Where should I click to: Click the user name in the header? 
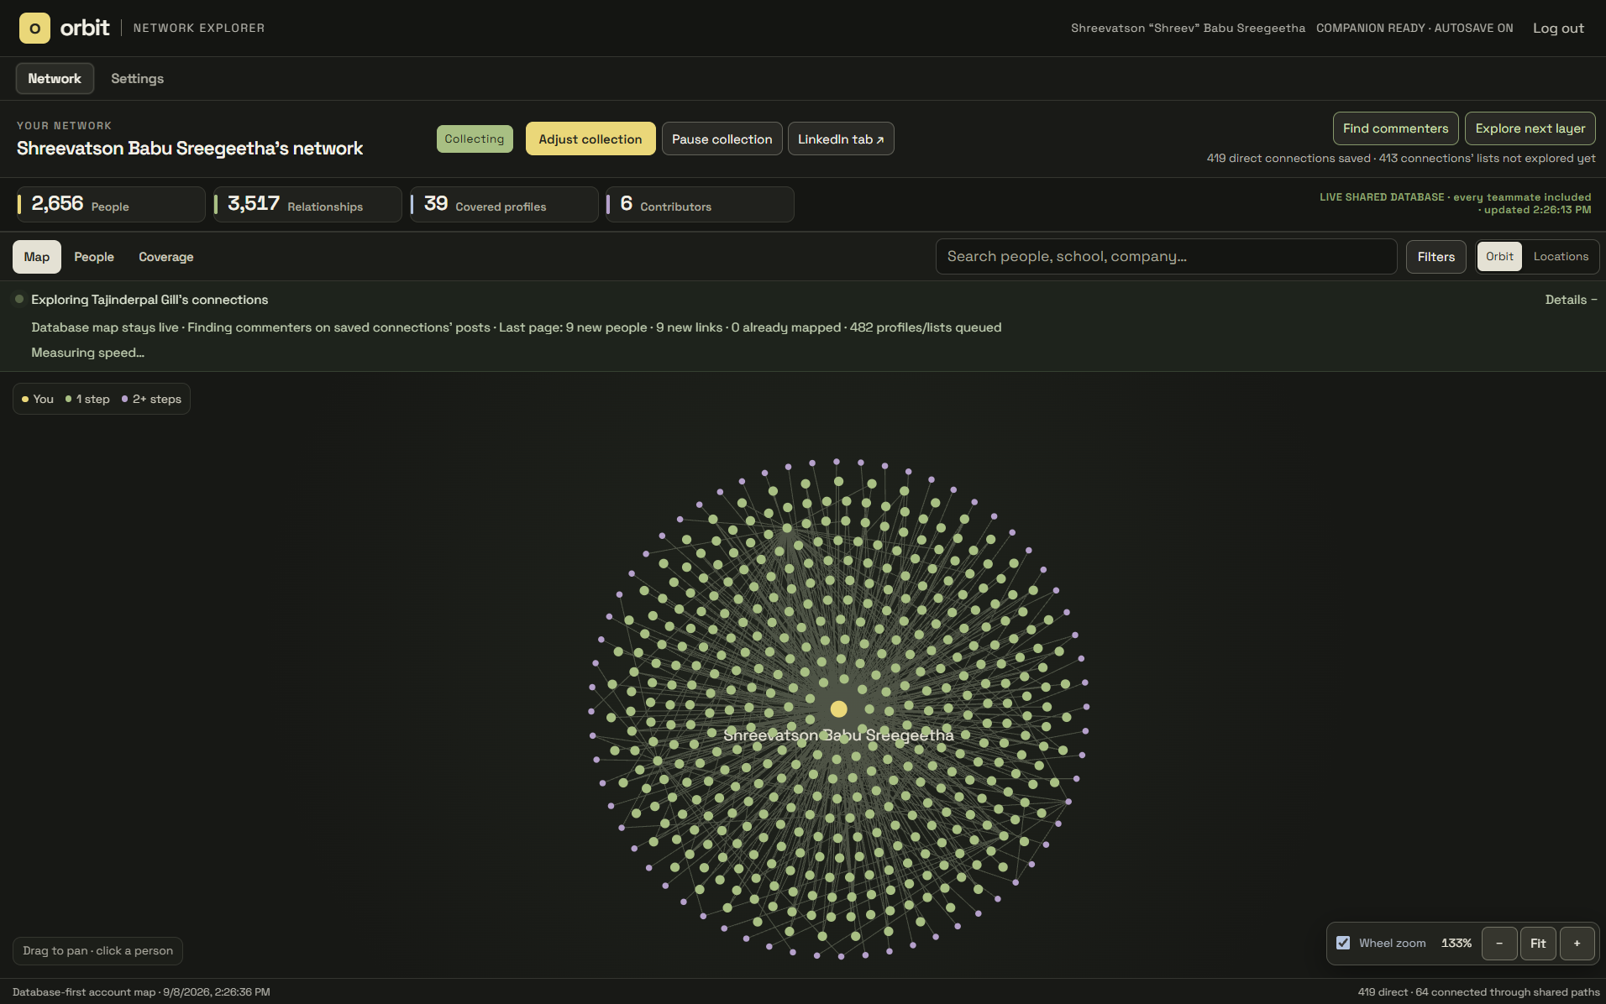coord(1188,29)
